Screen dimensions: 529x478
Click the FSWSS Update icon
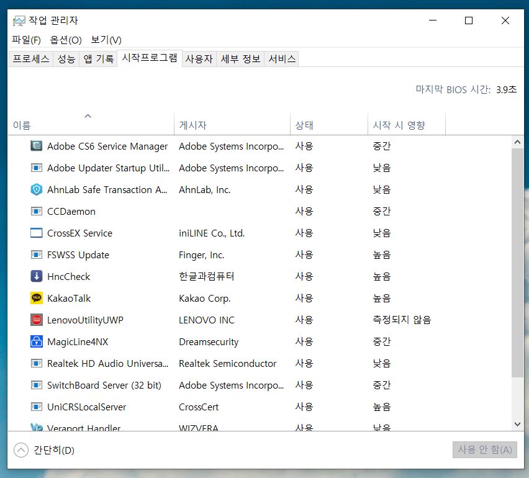pos(37,255)
